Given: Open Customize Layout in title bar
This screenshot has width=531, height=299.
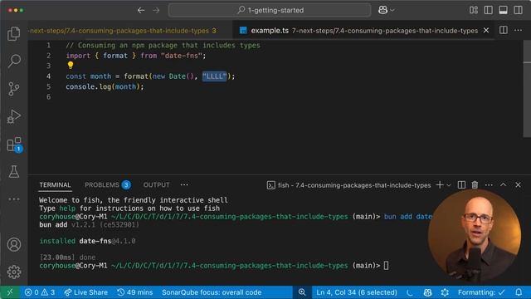Looking at the screenshot, I should coord(474,10).
